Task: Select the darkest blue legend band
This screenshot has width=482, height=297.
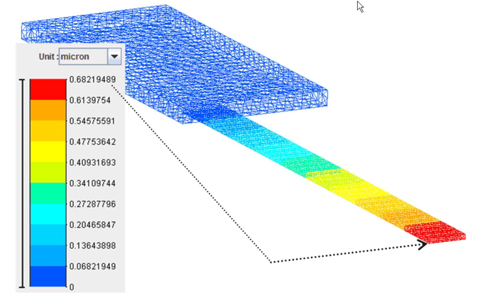Action: click(48, 276)
